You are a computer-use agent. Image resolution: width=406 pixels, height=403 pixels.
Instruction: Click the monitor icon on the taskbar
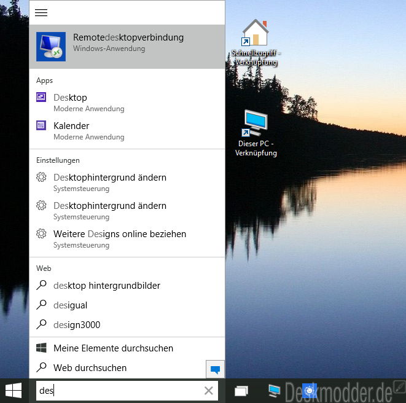(274, 391)
